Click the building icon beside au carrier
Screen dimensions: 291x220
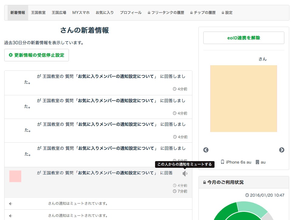[257, 162]
